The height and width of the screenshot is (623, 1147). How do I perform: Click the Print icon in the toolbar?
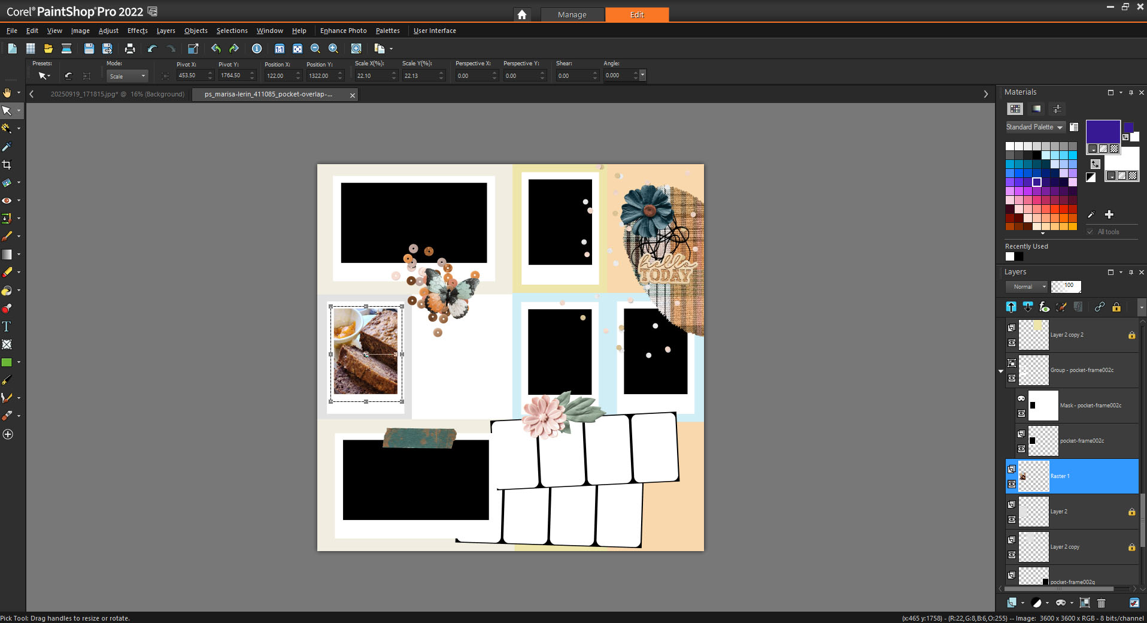point(129,49)
